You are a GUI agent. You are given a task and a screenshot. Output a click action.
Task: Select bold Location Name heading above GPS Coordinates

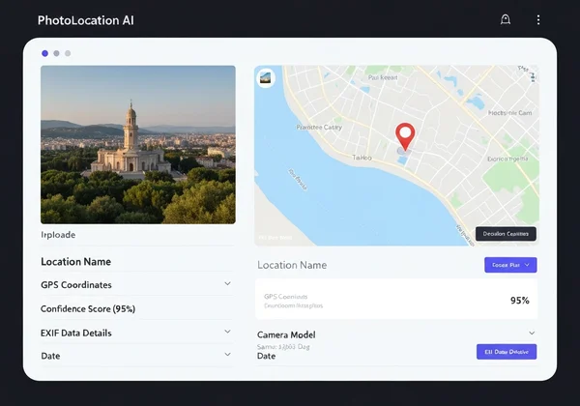(x=75, y=261)
